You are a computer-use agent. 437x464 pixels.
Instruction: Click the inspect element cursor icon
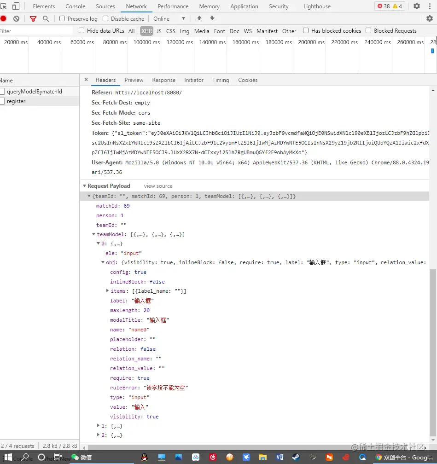[x=3, y=6]
